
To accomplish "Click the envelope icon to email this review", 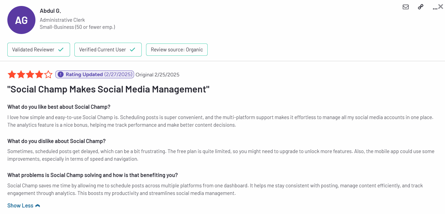I will tap(405, 7).
